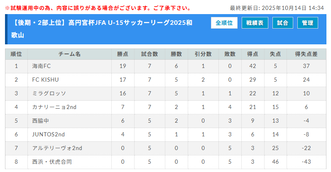This screenshot has width=331, height=172.
Task: Click the 管理 button
Action: [x=308, y=23]
